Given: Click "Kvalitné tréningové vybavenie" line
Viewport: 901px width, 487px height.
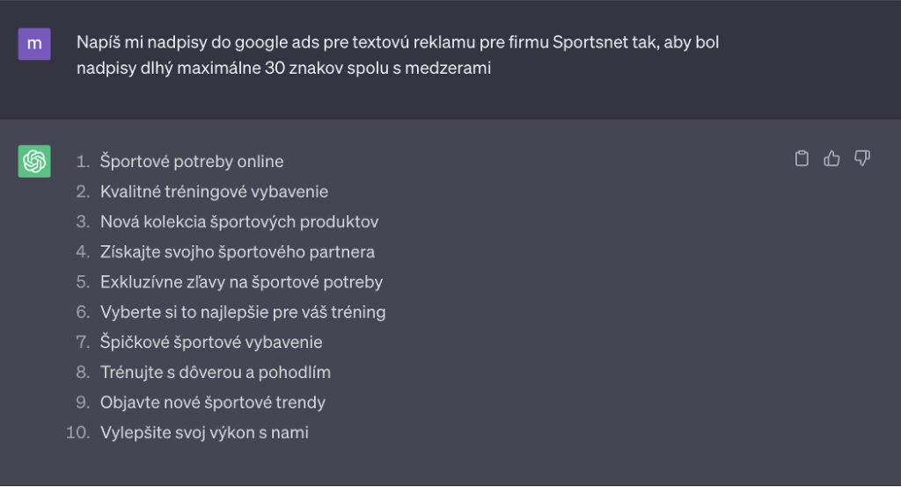Looking at the screenshot, I should tap(214, 192).
